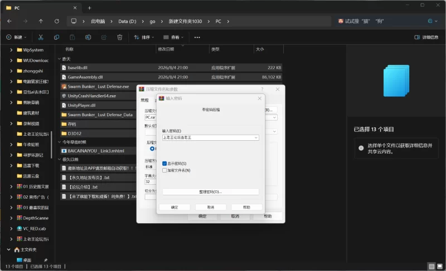The image size is (446, 271).
Task: Open the 排序 sort dropdown
Action: click(x=144, y=37)
